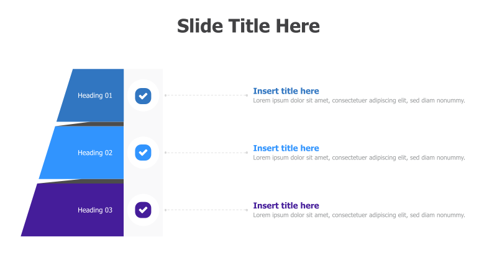Click the dotted connector line in the middle row
This screenshot has height=279, width=497.
click(x=206, y=153)
